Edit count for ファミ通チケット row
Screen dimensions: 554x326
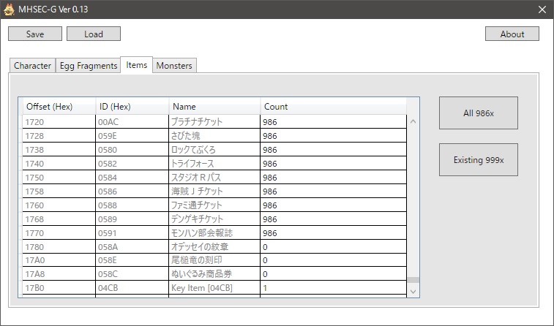click(x=333, y=205)
